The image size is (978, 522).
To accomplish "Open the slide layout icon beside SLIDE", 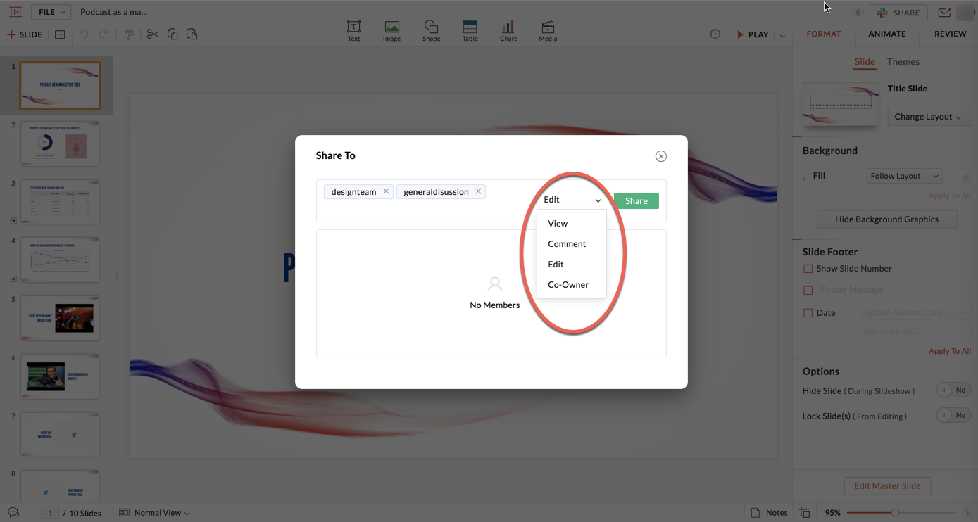I will [x=60, y=34].
